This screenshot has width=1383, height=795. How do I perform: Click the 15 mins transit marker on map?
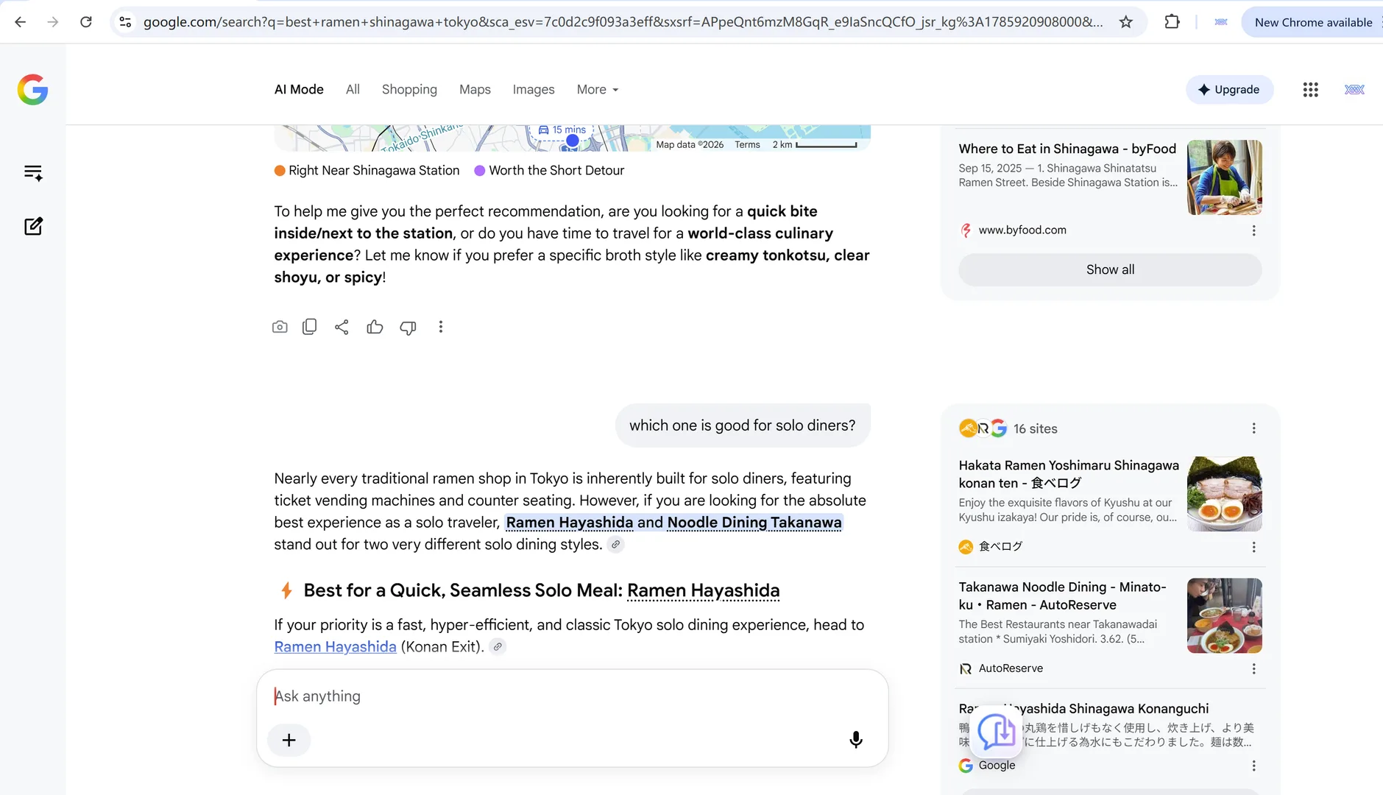[562, 130]
